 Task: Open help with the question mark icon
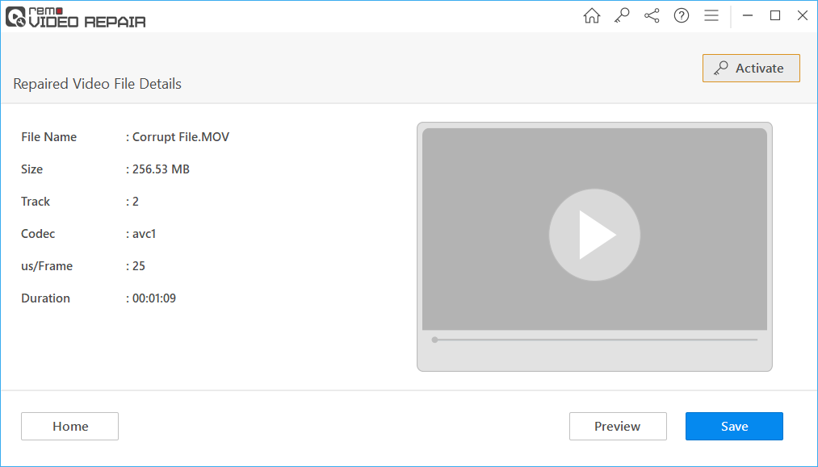(x=681, y=15)
